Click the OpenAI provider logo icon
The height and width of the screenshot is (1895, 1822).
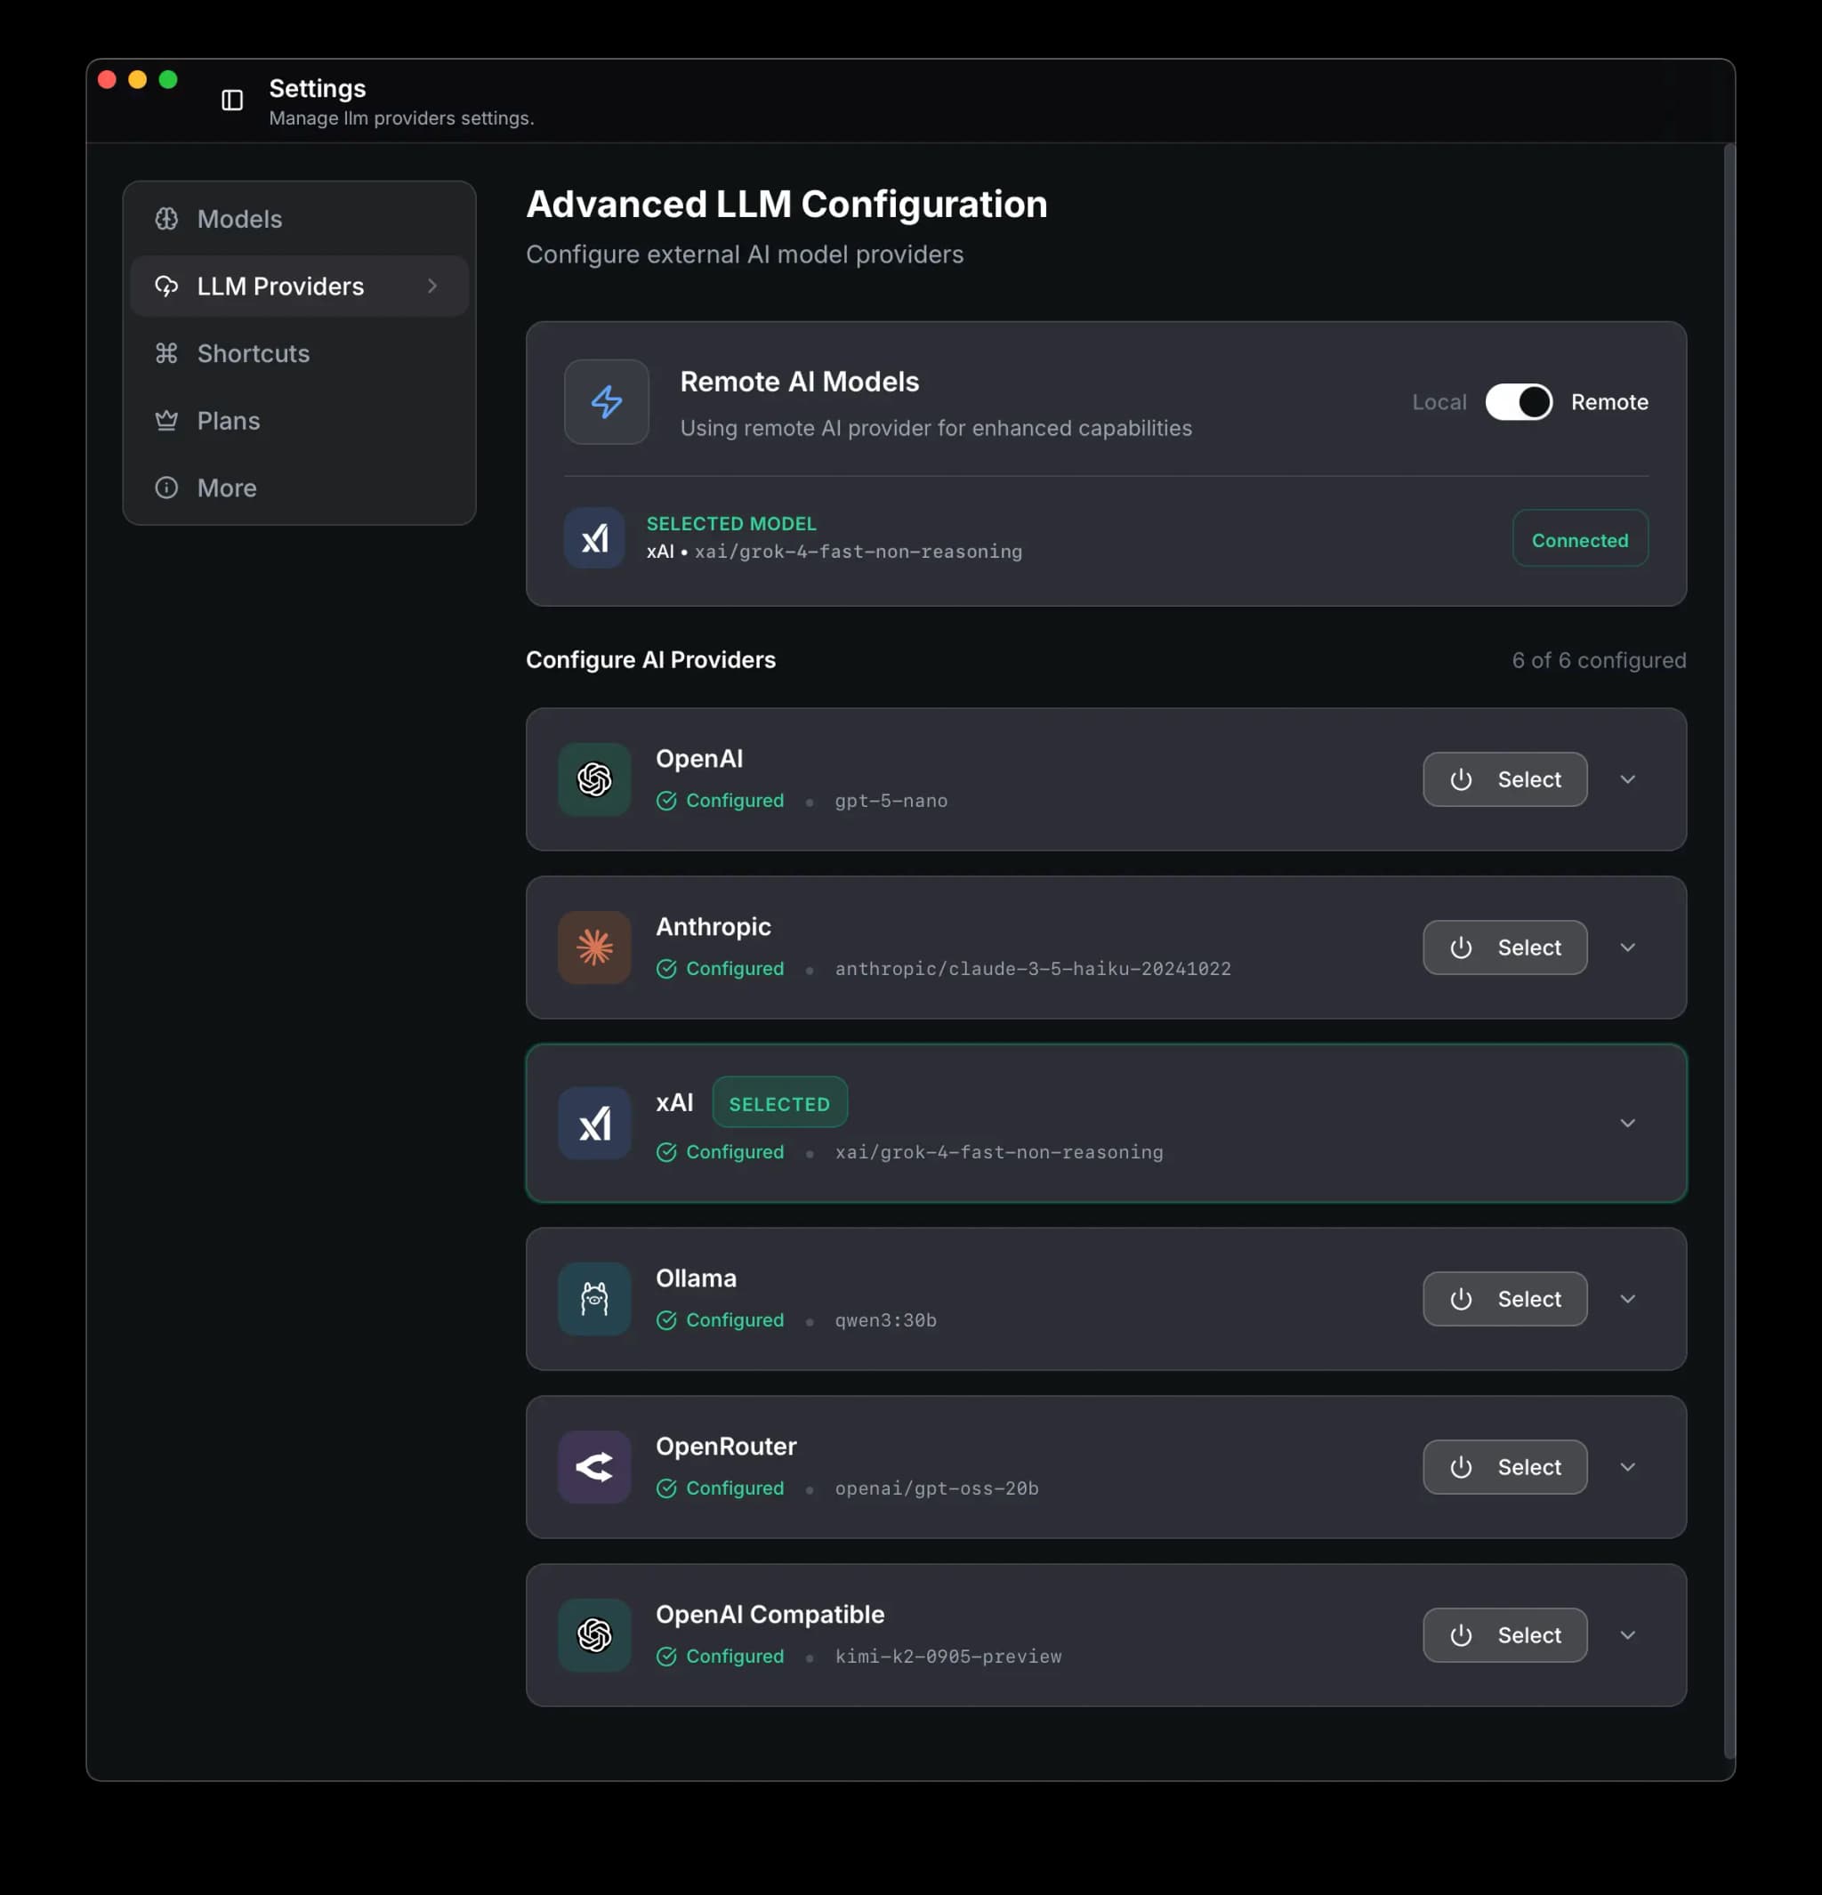click(x=594, y=779)
